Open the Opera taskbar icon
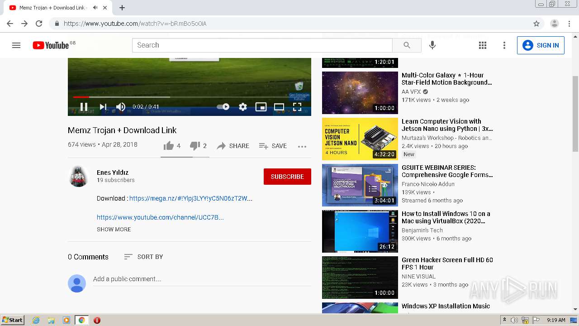The image size is (579, 326). (97, 320)
